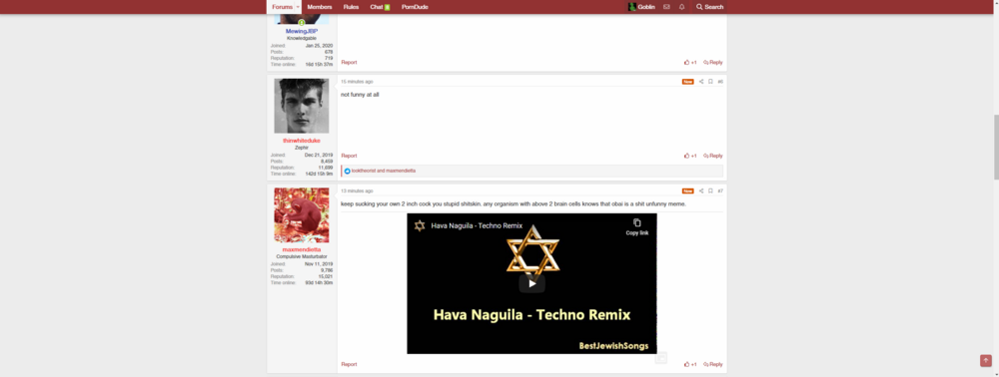Open thinwhiteduke's avatar profile

coord(302,106)
